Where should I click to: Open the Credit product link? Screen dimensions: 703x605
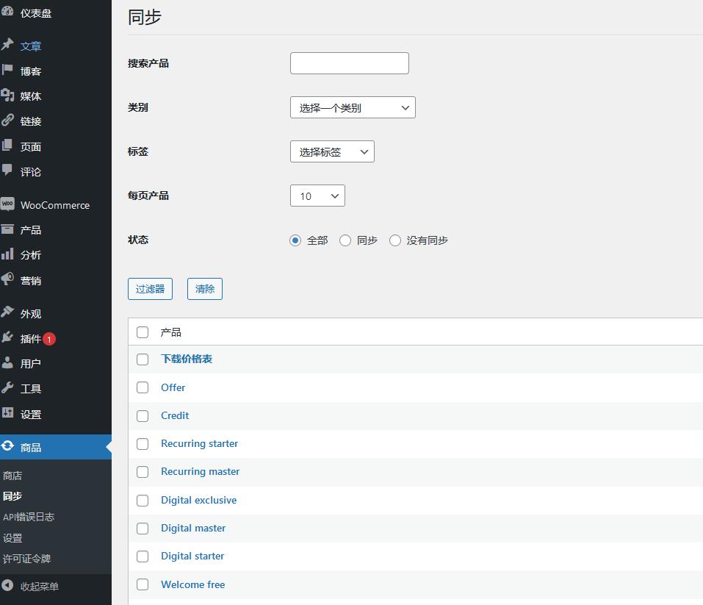click(175, 415)
